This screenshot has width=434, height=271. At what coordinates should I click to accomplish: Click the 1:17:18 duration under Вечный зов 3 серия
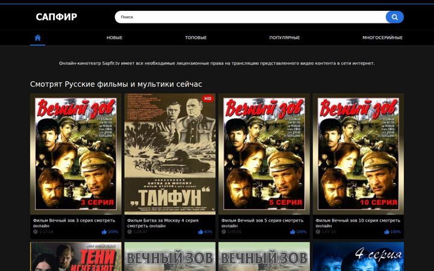coord(46,232)
